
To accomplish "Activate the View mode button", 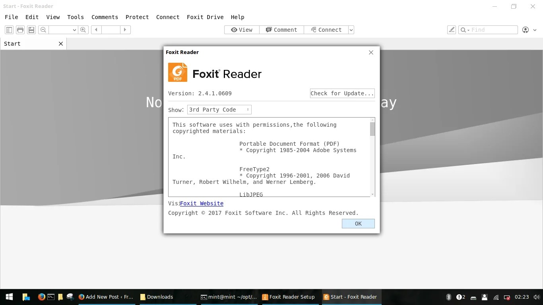I will click(x=241, y=30).
